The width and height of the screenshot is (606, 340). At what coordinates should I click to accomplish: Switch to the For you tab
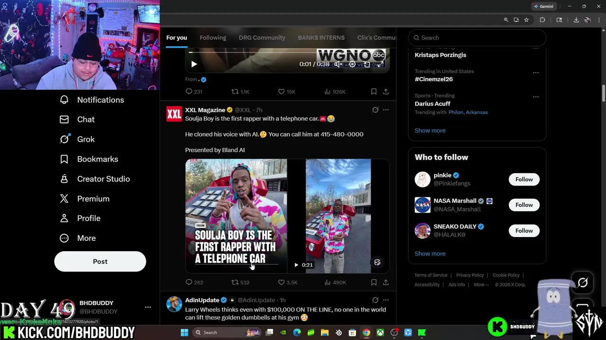coord(177,38)
